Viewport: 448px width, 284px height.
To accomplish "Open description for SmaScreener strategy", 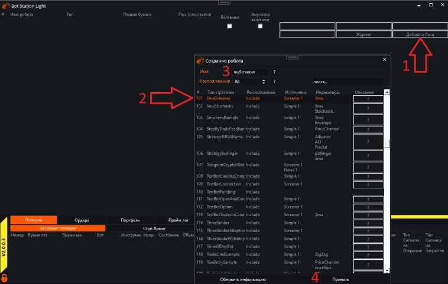I will tap(368, 99).
